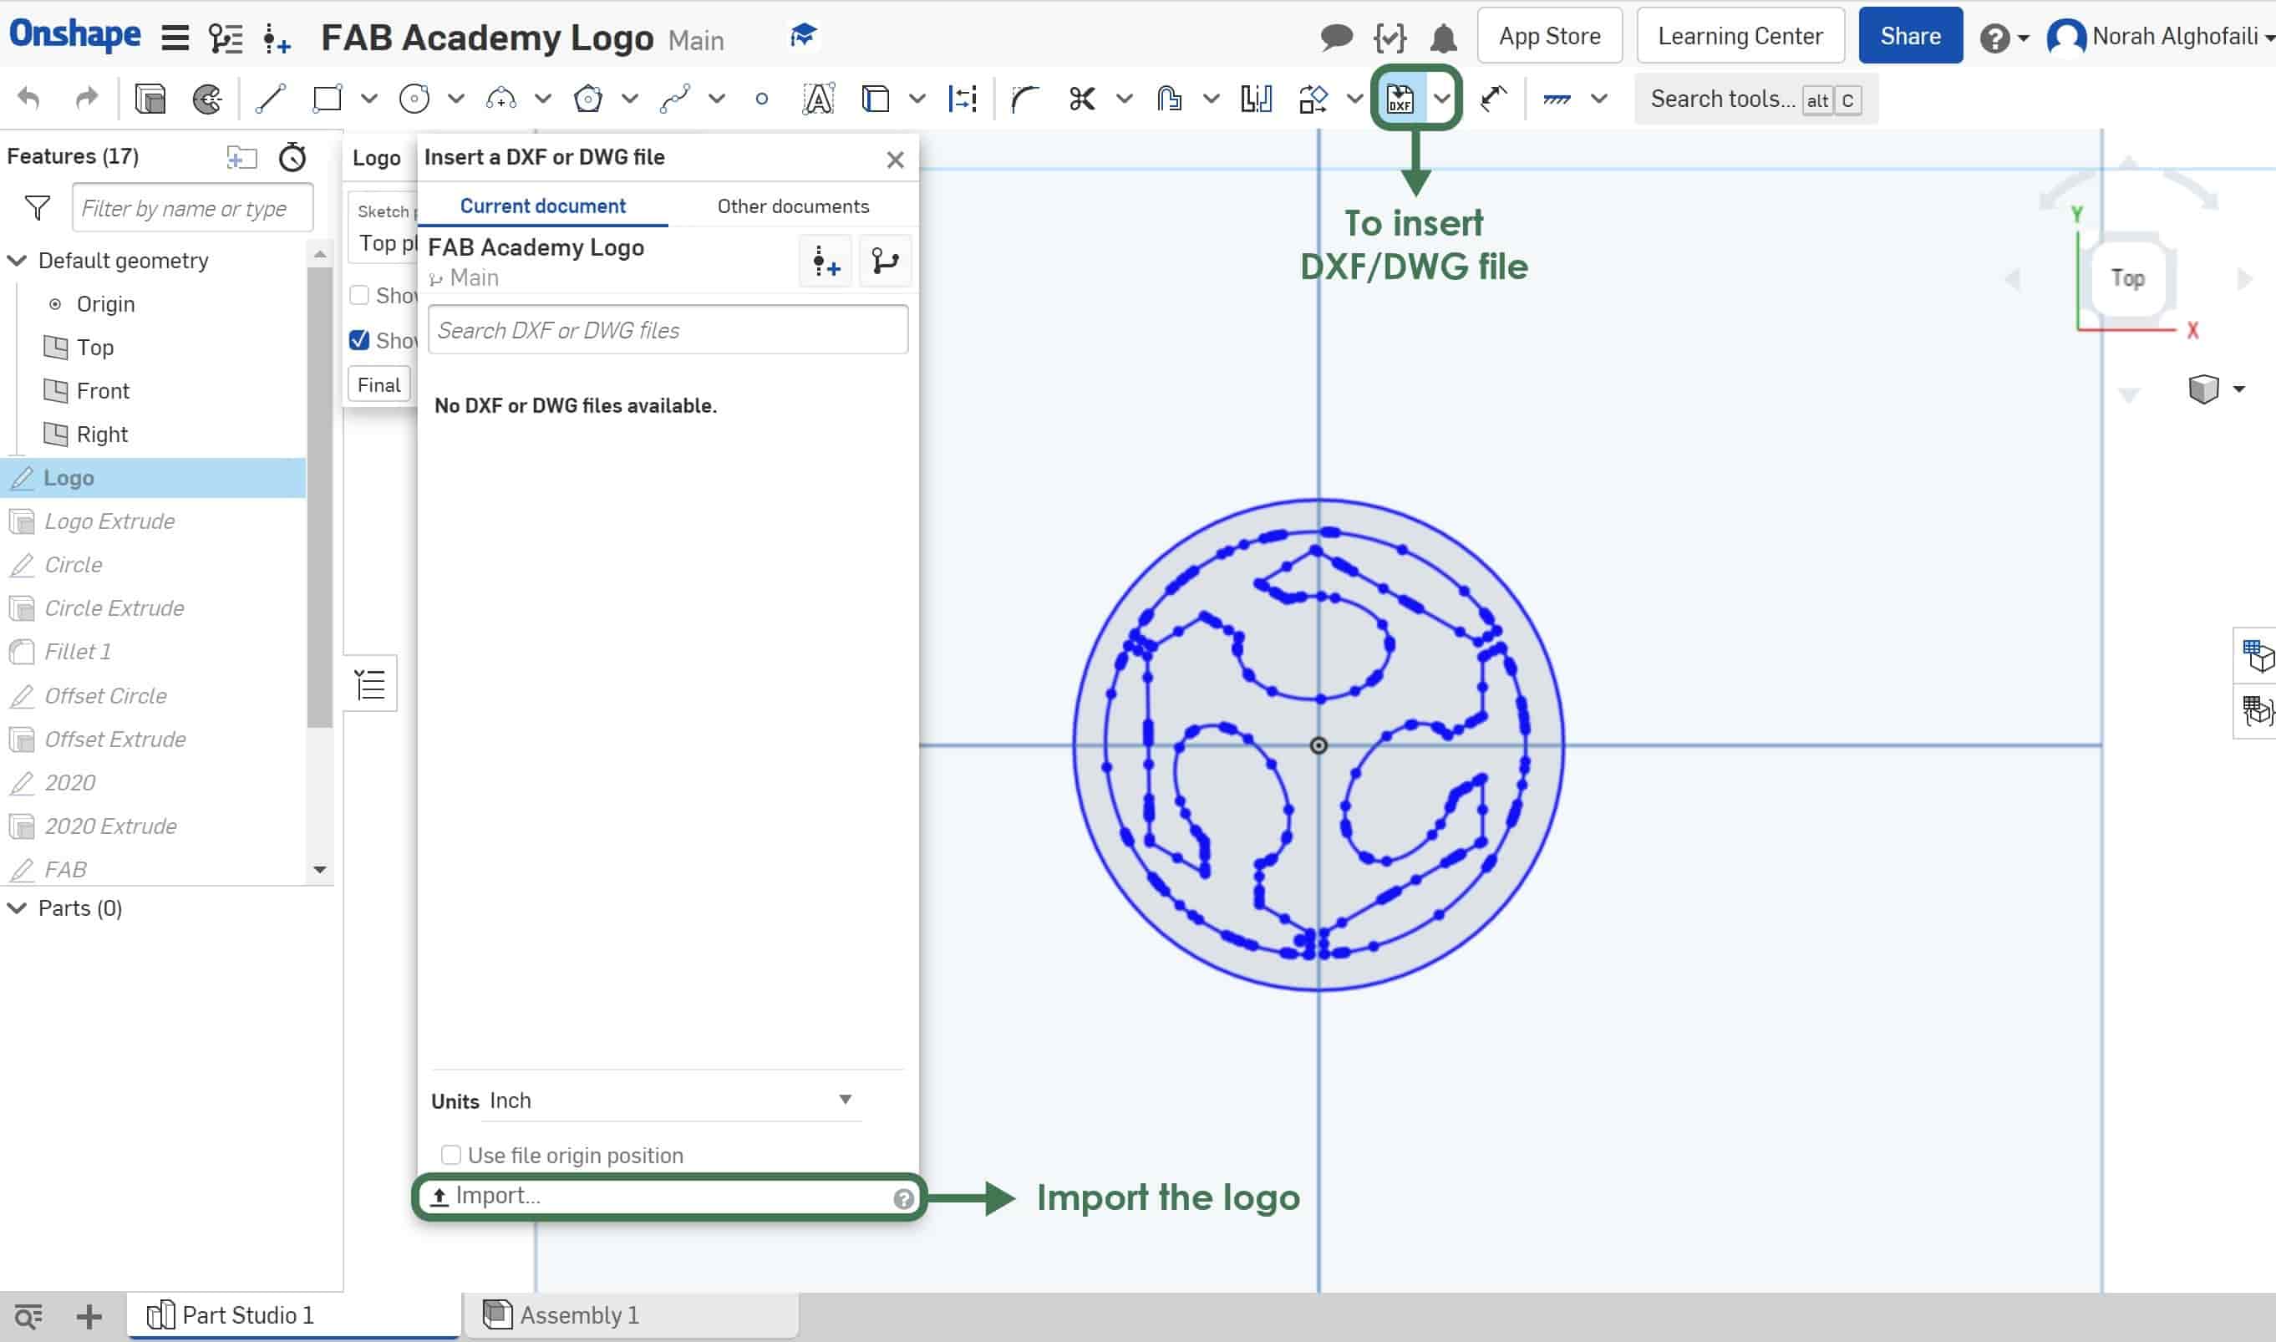2276x1342 pixels.
Task: Click the Insert DXF or DWG icon
Action: (1400, 98)
